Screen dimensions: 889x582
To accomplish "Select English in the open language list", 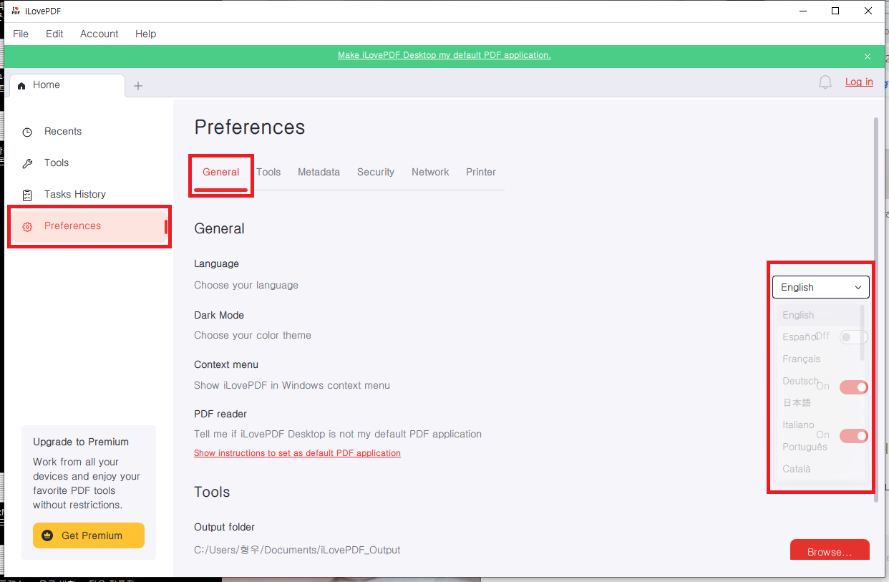I will pyautogui.click(x=798, y=315).
